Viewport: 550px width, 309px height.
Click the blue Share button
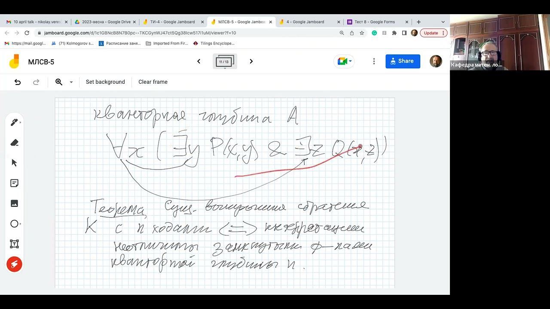tap(403, 61)
